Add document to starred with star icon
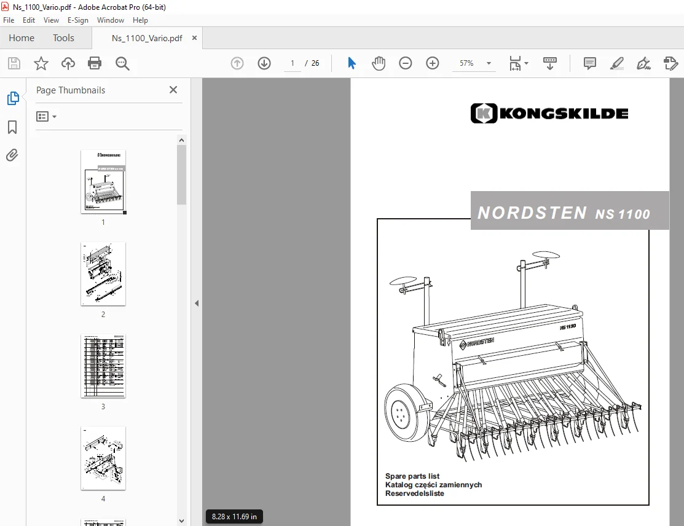The width and height of the screenshot is (684, 526). click(41, 63)
